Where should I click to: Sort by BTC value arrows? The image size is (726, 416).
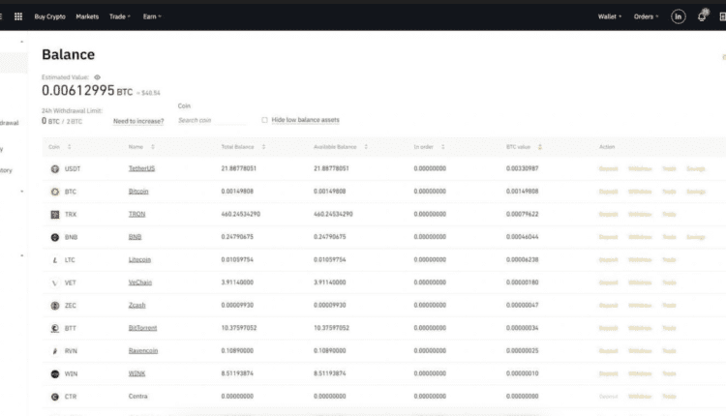[x=539, y=147]
